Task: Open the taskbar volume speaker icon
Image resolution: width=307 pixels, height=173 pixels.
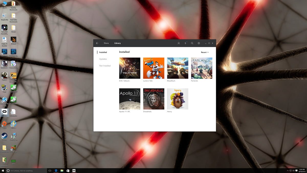Action: 293,170
